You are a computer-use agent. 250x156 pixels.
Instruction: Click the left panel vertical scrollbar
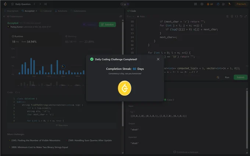[x=122, y=74]
